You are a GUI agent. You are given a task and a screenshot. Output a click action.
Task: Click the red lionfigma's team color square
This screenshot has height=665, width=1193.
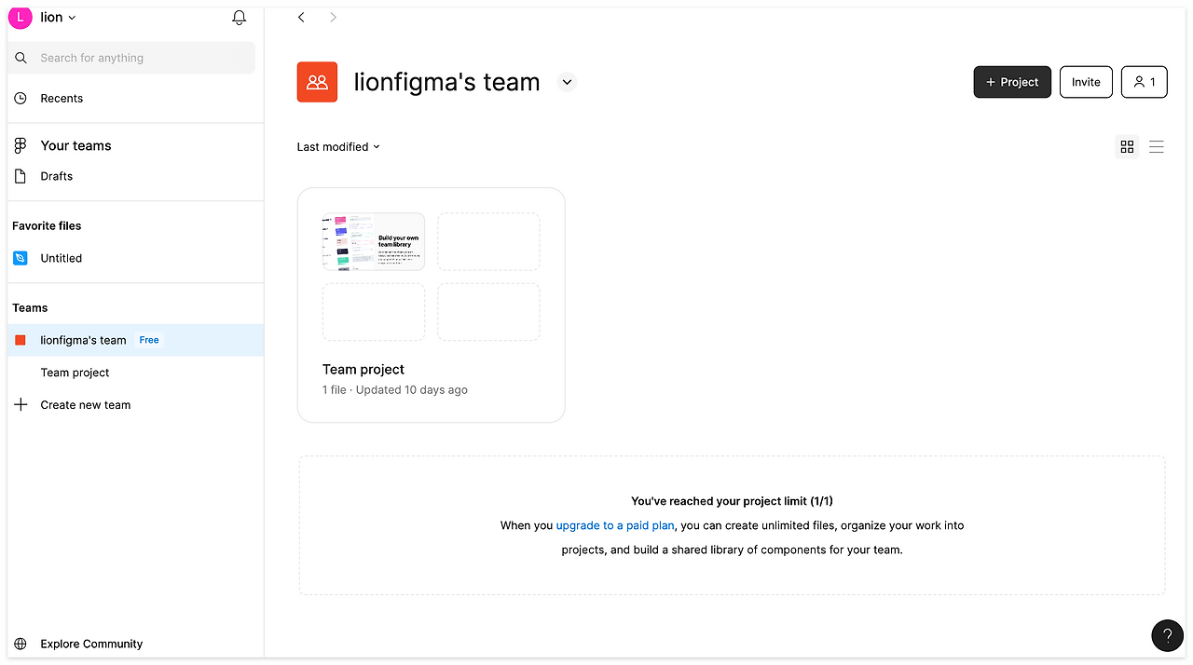click(21, 340)
